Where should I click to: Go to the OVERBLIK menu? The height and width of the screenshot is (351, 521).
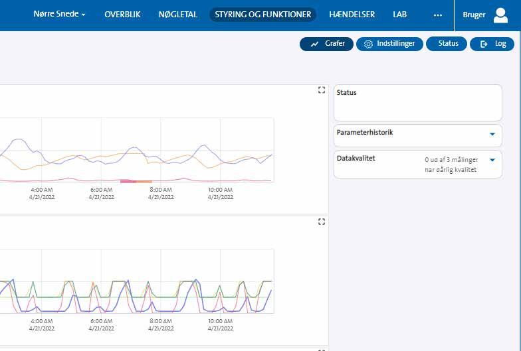tap(122, 15)
